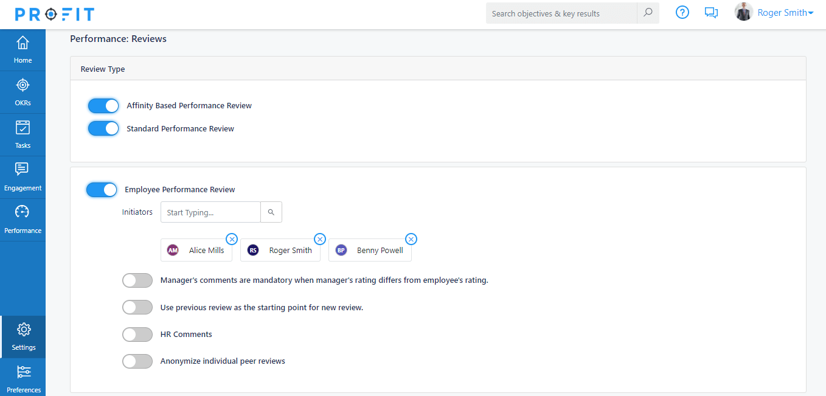
Task: Disable Affinity Based Performance Review toggle
Action: (x=103, y=106)
